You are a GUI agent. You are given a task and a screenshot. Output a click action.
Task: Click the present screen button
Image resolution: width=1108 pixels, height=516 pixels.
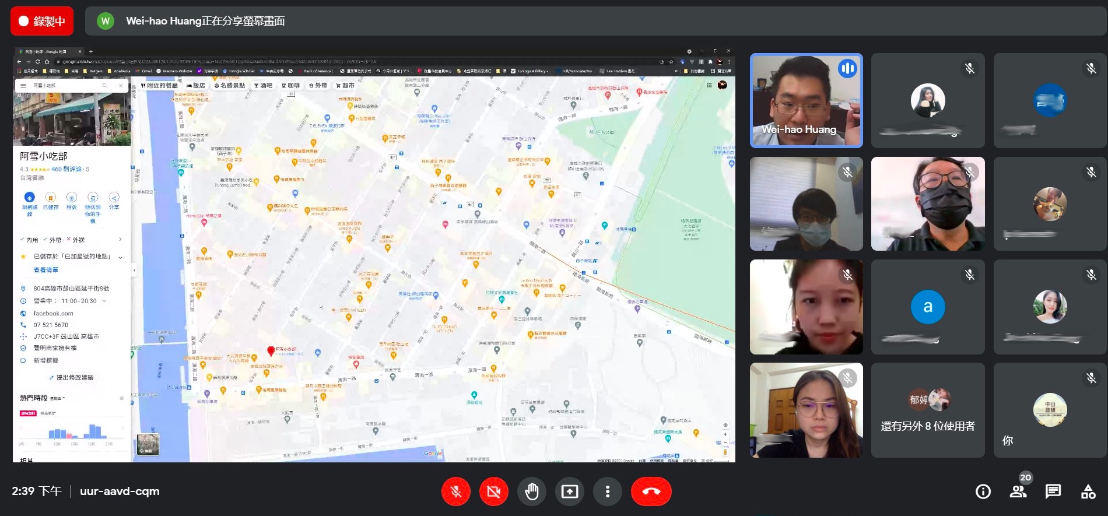click(x=569, y=492)
